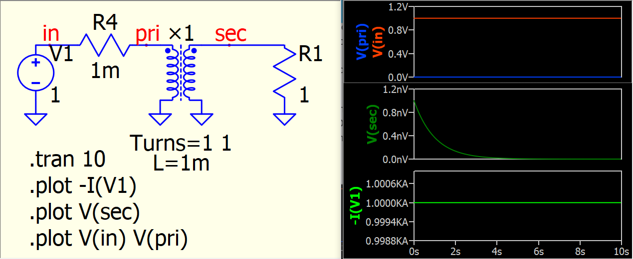Click the -I(V1) trace label
The width and height of the screenshot is (633, 259).
point(355,206)
